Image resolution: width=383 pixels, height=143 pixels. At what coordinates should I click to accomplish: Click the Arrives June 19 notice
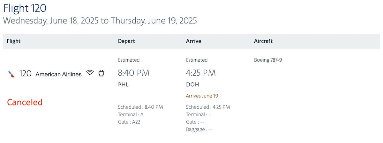click(202, 96)
